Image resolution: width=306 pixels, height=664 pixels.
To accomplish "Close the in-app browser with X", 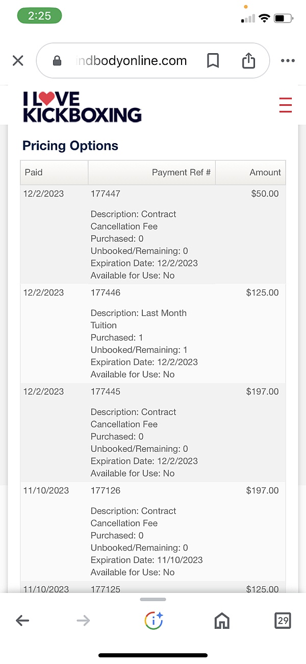I will pos(18,61).
